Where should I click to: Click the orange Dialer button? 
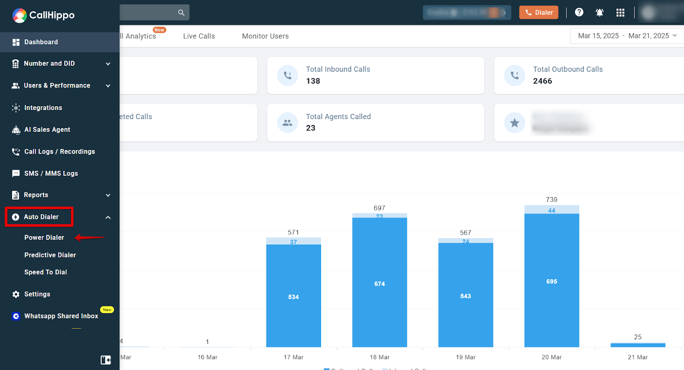click(x=539, y=12)
